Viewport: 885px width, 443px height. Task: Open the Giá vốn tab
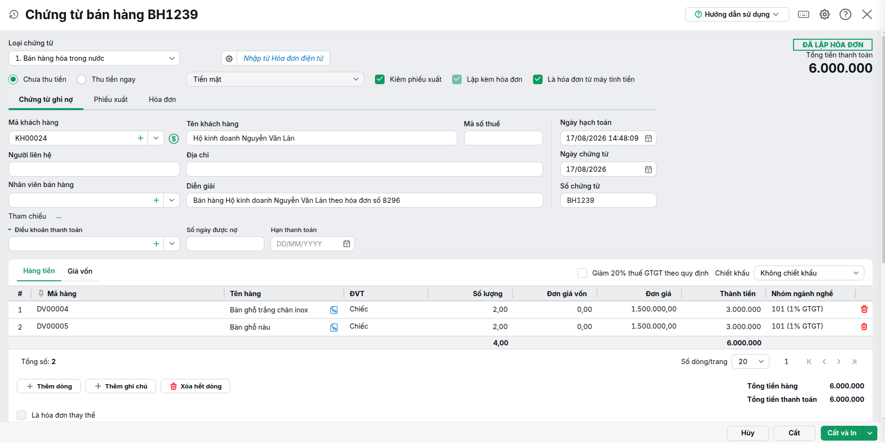[x=80, y=271]
